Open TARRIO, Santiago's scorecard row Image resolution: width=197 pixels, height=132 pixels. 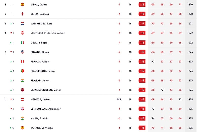pos(99,128)
